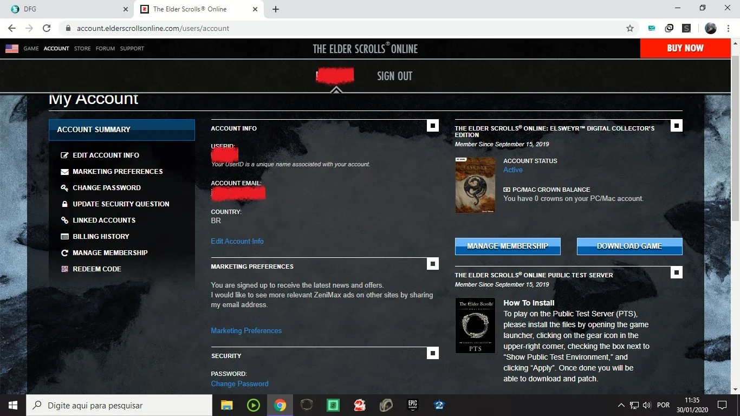Screen dimensions: 740x416
Task: Click SIGN OUT
Action: (x=394, y=76)
